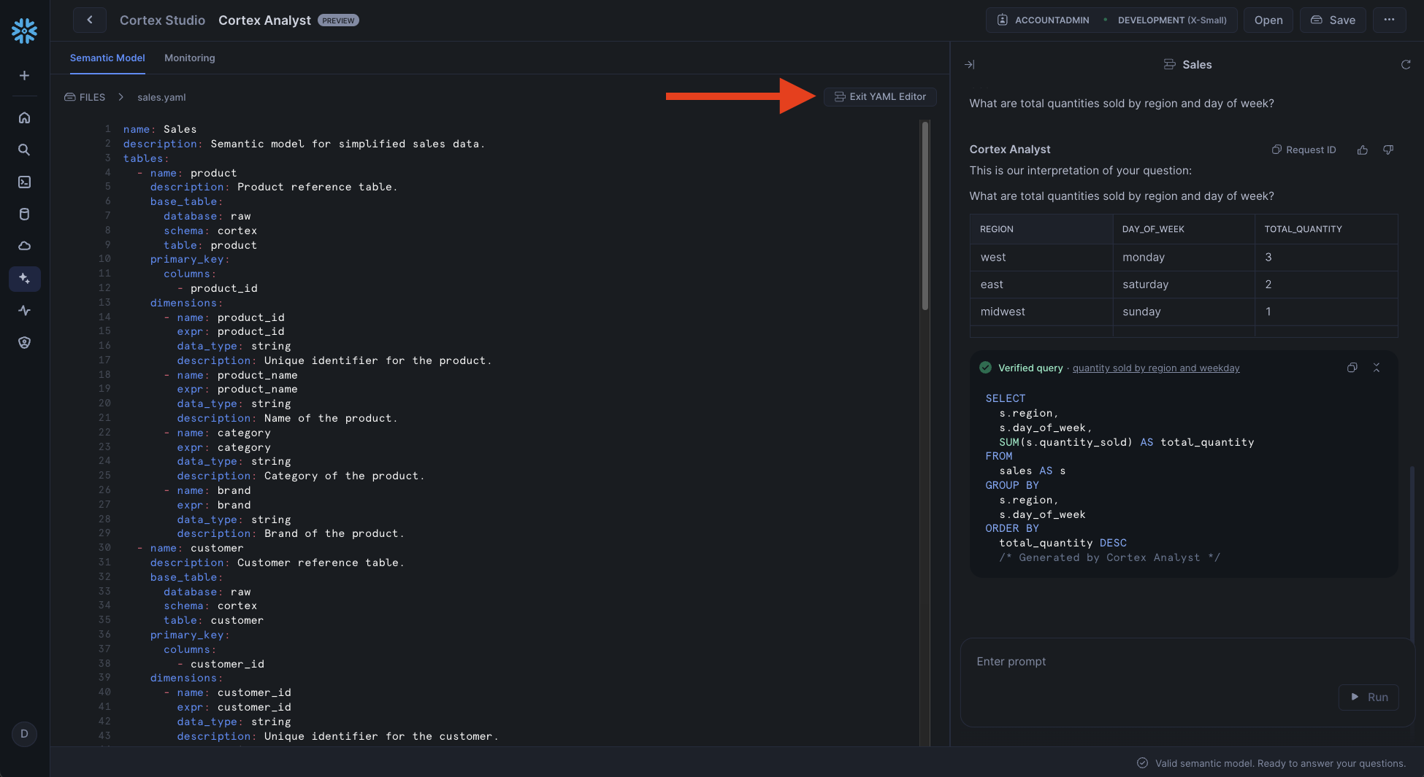Select the AI & ML sparkle icon

(x=24, y=278)
